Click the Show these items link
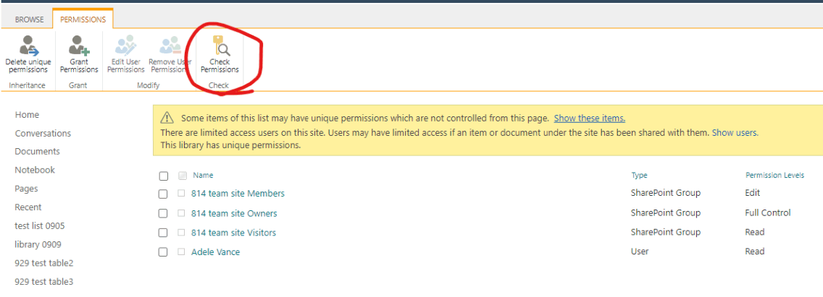Image resolution: width=823 pixels, height=297 pixels. (590, 119)
